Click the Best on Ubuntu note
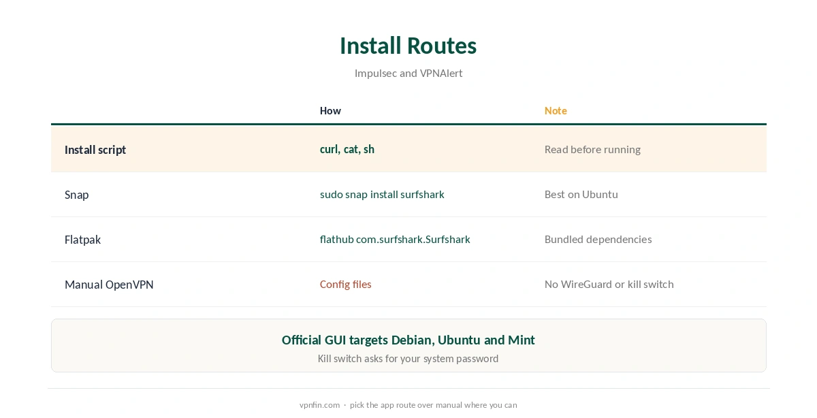Viewport: 817px width, 418px height. (x=581, y=194)
